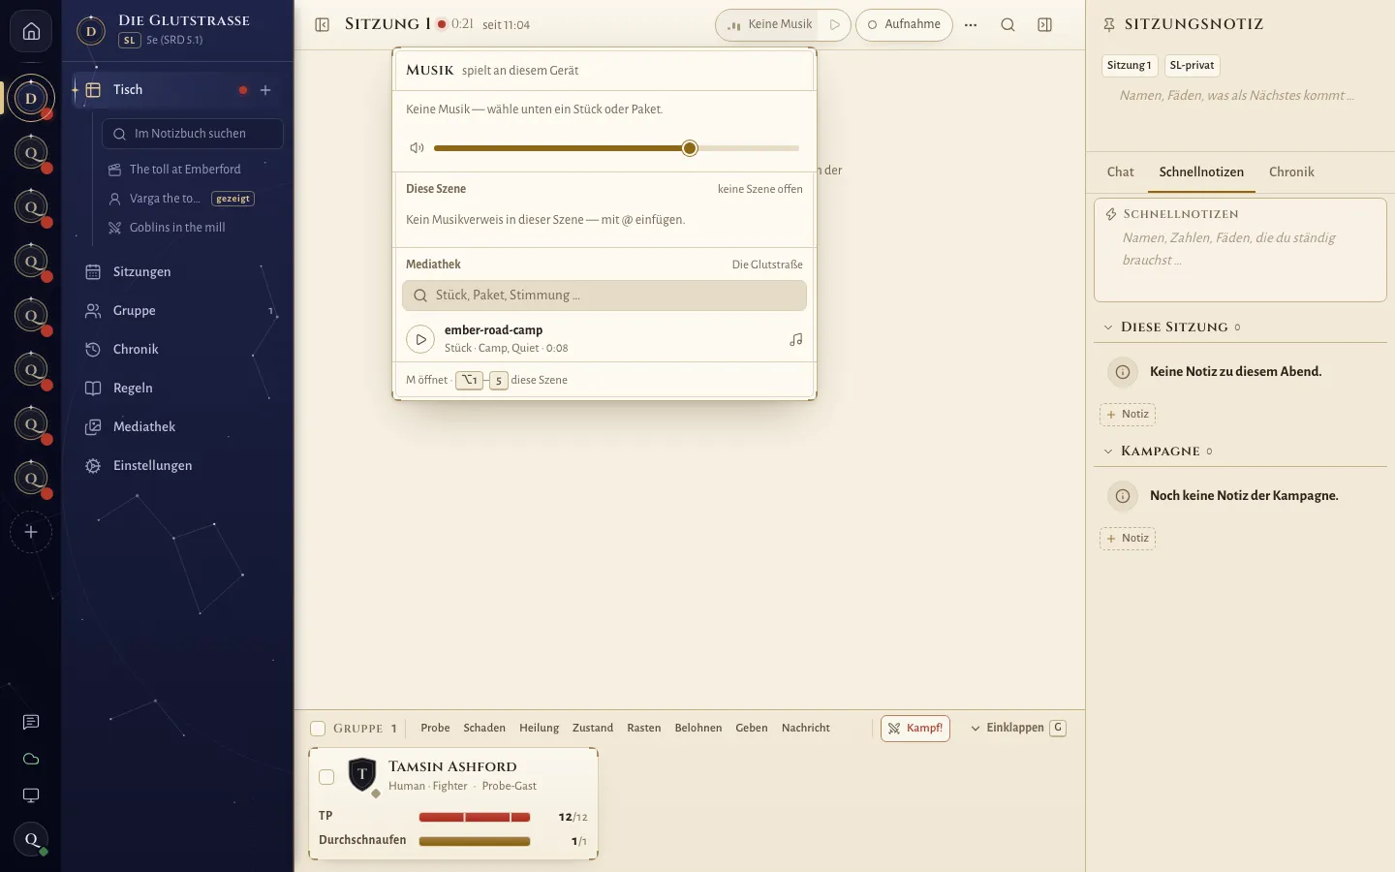Collapse the left sidebar panel icon

click(x=323, y=24)
